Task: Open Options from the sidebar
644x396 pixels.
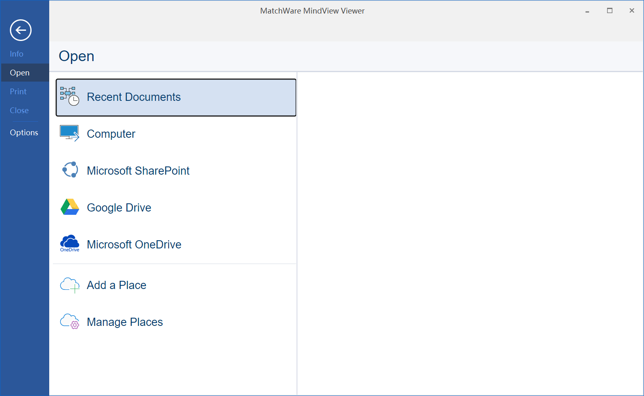Action: pos(24,132)
